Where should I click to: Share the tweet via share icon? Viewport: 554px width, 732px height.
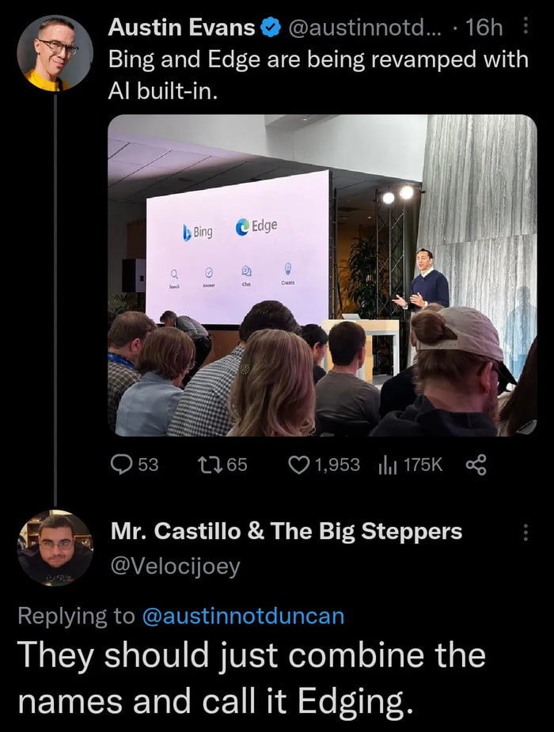point(476,465)
